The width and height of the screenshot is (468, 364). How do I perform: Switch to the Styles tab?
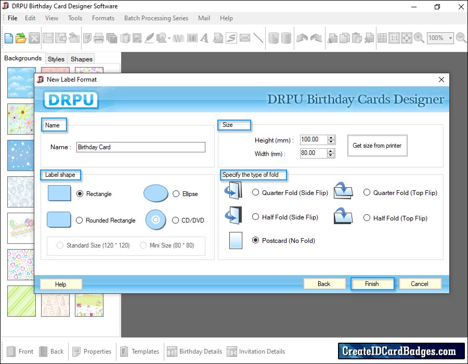(56, 59)
